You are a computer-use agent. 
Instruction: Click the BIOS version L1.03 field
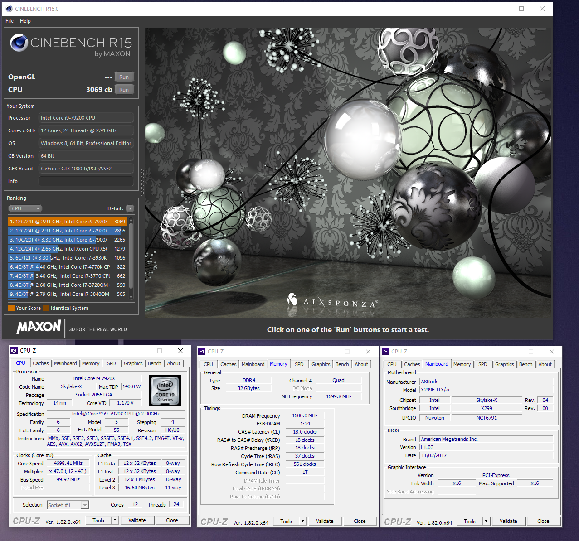487,447
